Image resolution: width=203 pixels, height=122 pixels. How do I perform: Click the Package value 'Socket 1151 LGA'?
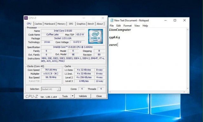[63, 38]
